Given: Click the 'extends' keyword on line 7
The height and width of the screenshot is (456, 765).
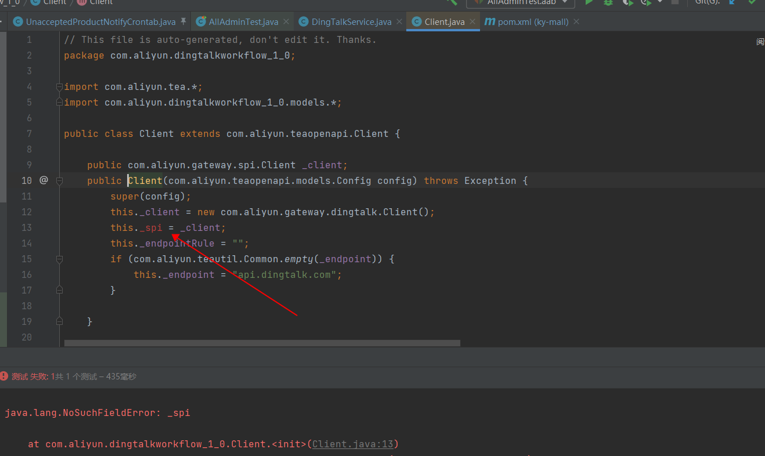Looking at the screenshot, I should pyautogui.click(x=200, y=134).
